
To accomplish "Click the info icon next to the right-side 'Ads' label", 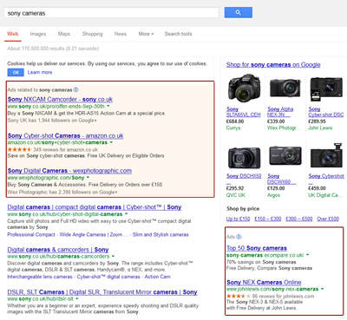I will coord(239,237).
